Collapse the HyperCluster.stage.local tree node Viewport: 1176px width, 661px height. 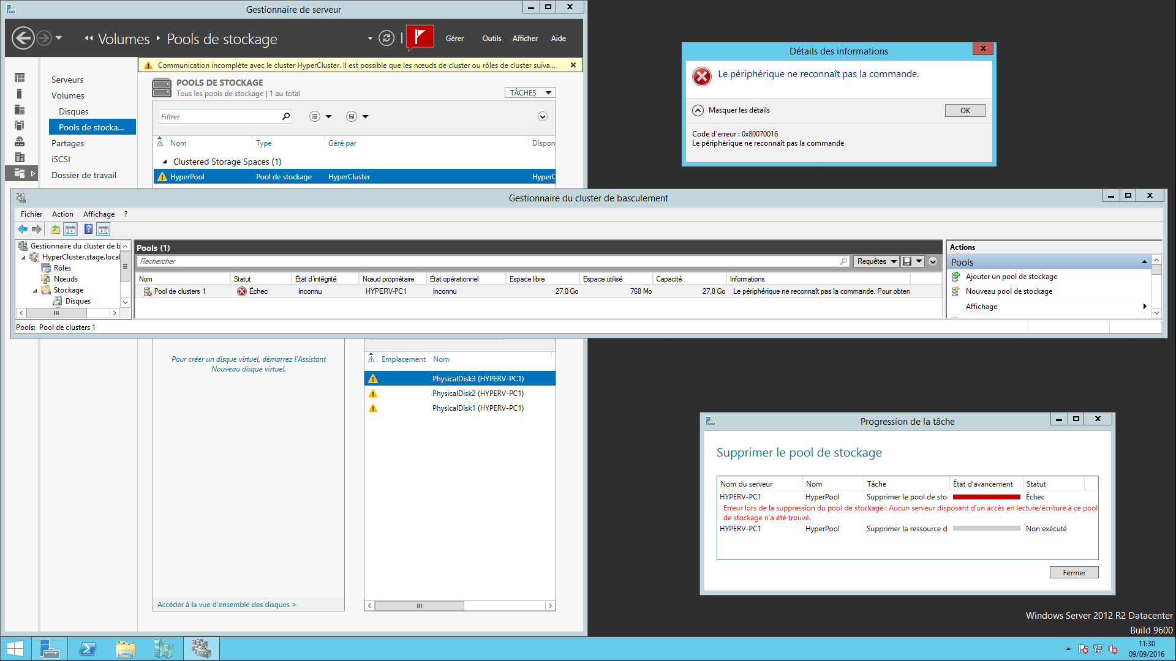24,257
